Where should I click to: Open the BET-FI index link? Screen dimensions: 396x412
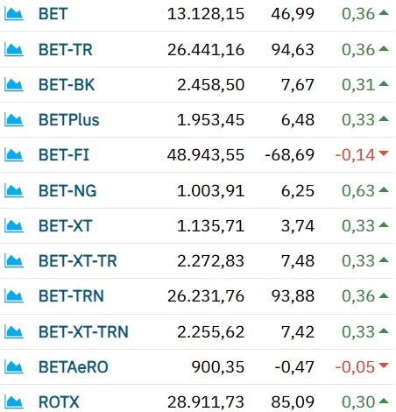64,155
